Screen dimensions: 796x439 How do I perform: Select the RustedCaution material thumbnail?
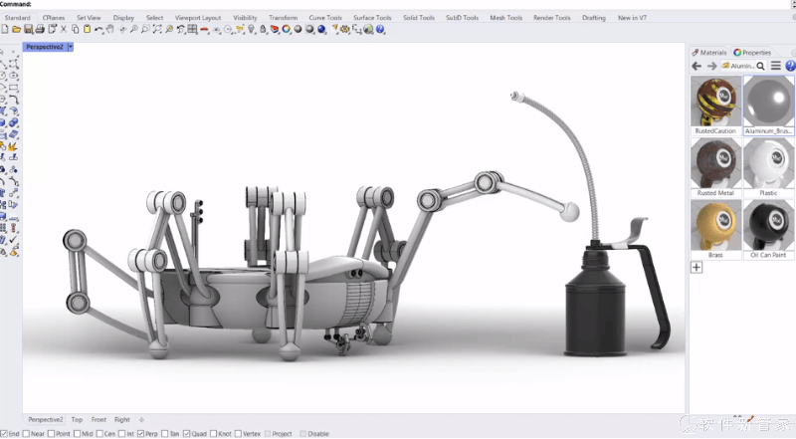[716, 101]
